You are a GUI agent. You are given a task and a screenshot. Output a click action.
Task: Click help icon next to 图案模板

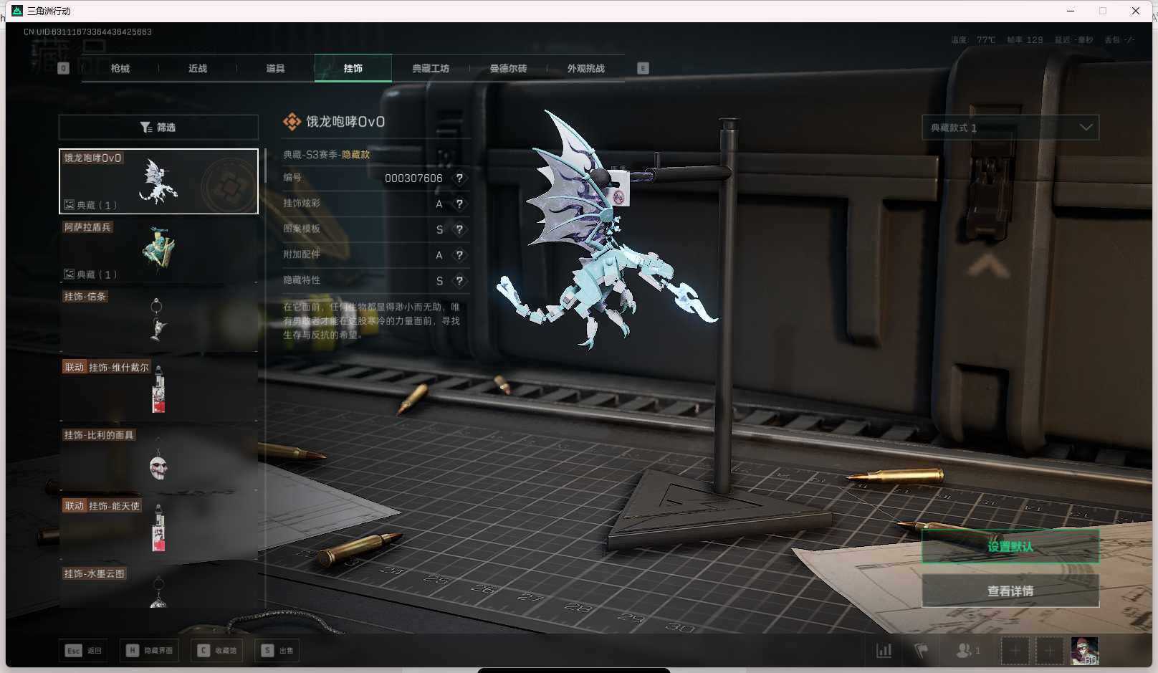(x=459, y=230)
